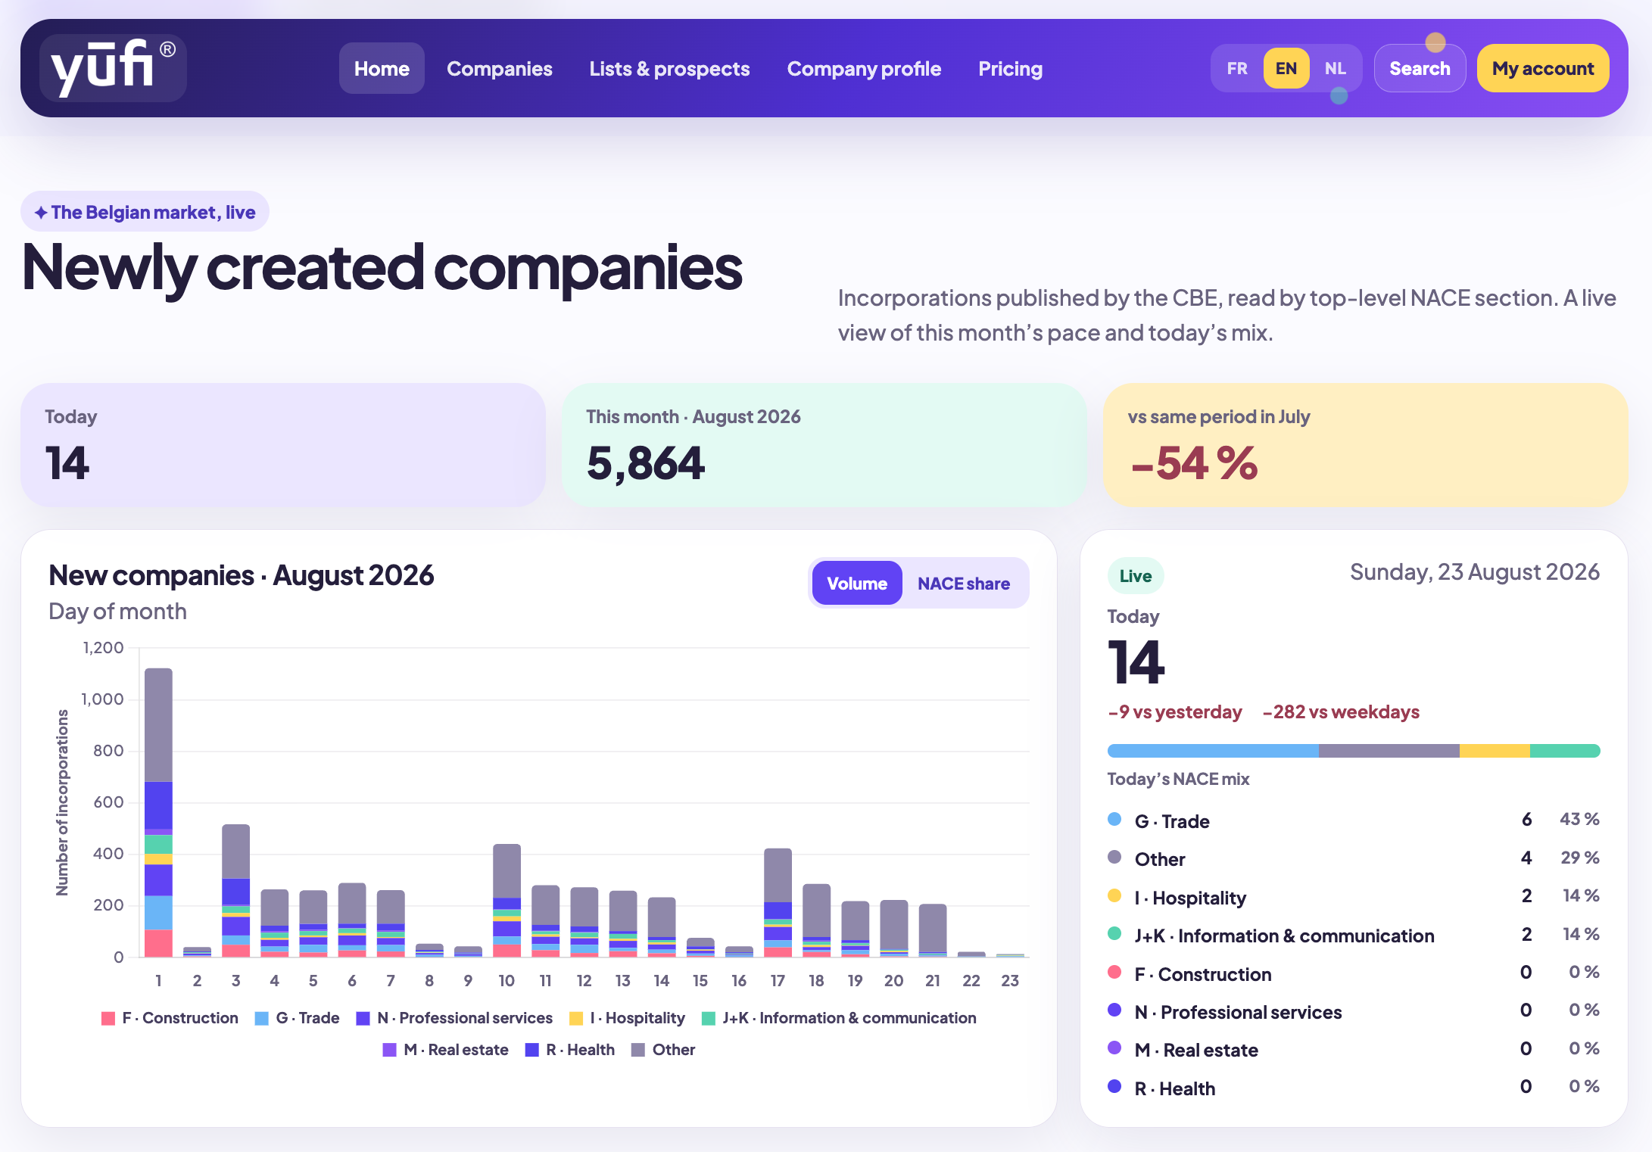Click the day 10 stacked bar
This screenshot has height=1152, width=1652.
tap(507, 900)
